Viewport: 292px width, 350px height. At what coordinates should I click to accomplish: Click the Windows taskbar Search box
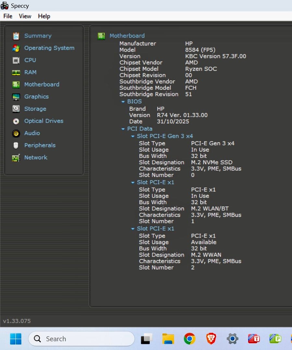click(x=81, y=339)
